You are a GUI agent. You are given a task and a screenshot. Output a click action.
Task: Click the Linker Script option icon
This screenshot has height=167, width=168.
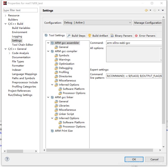pos(56,114)
